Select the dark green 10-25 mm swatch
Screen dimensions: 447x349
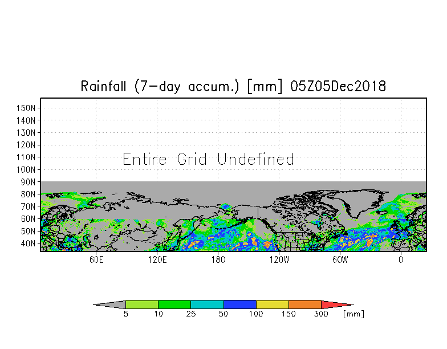[174, 305]
